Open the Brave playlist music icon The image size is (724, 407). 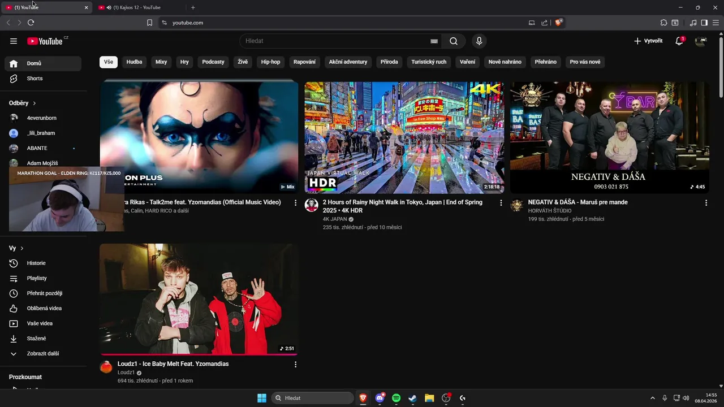693,23
